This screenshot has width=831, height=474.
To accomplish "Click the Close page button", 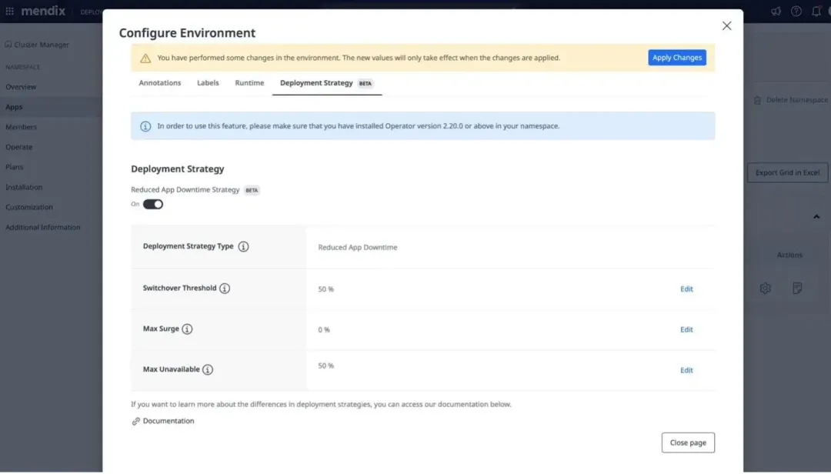I will (x=688, y=443).
